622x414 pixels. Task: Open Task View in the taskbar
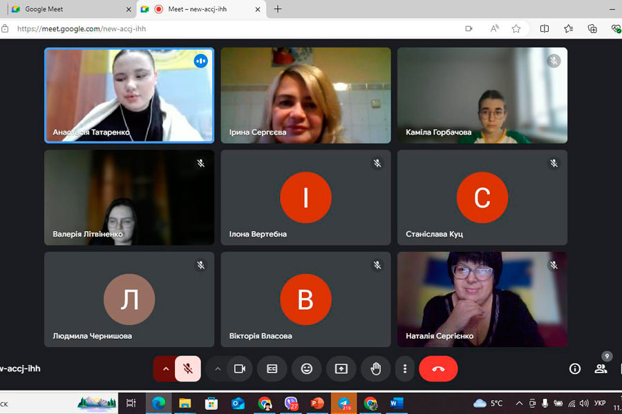pos(131,403)
